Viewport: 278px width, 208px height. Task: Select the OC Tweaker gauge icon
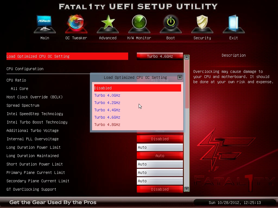pos(76,24)
